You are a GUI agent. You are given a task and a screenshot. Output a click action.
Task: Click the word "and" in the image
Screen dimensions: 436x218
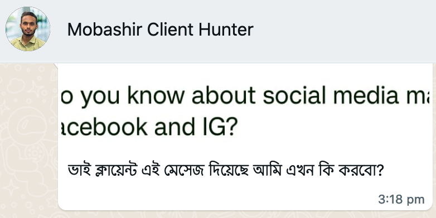point(175,126)
